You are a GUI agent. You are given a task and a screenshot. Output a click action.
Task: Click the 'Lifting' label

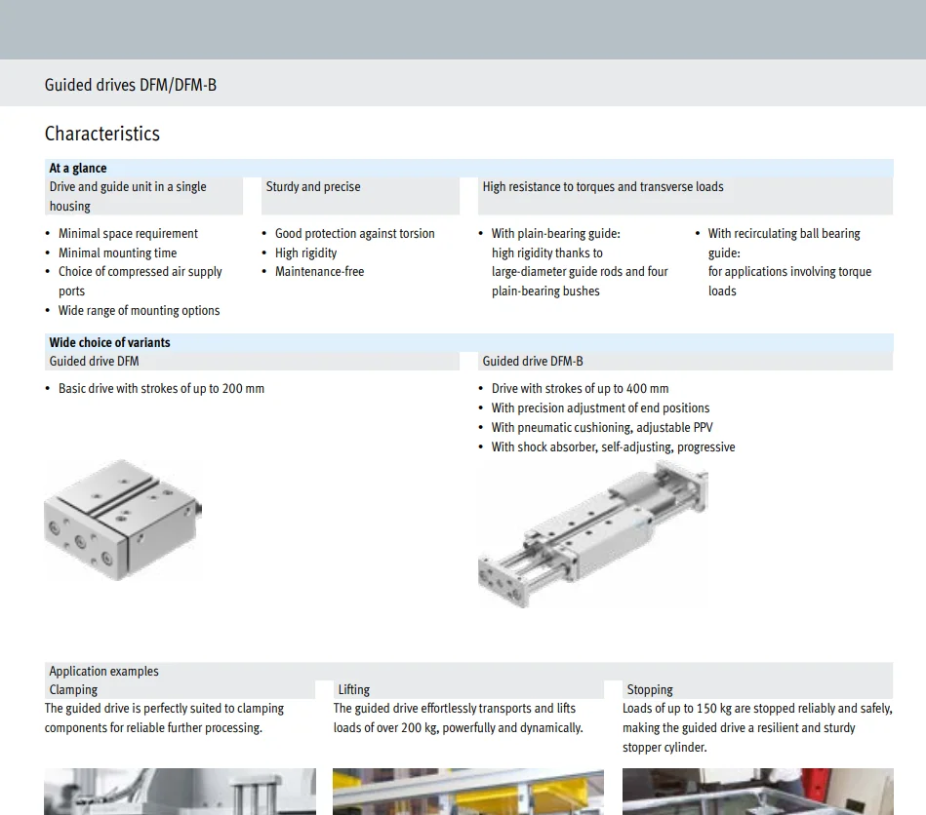pos(354,689)
